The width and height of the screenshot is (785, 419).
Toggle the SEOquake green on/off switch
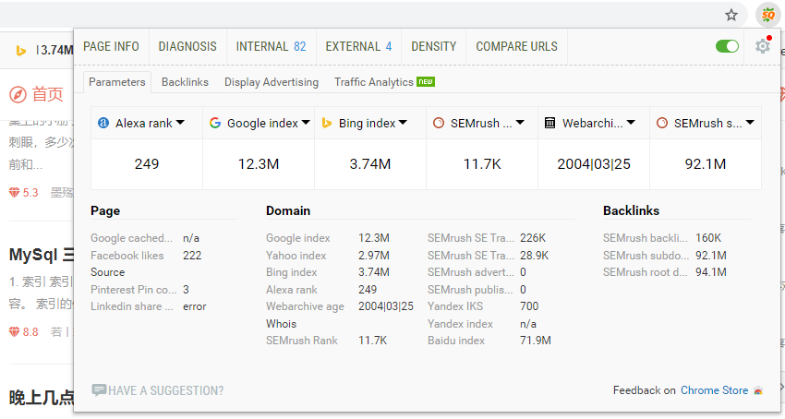[728, 46]
